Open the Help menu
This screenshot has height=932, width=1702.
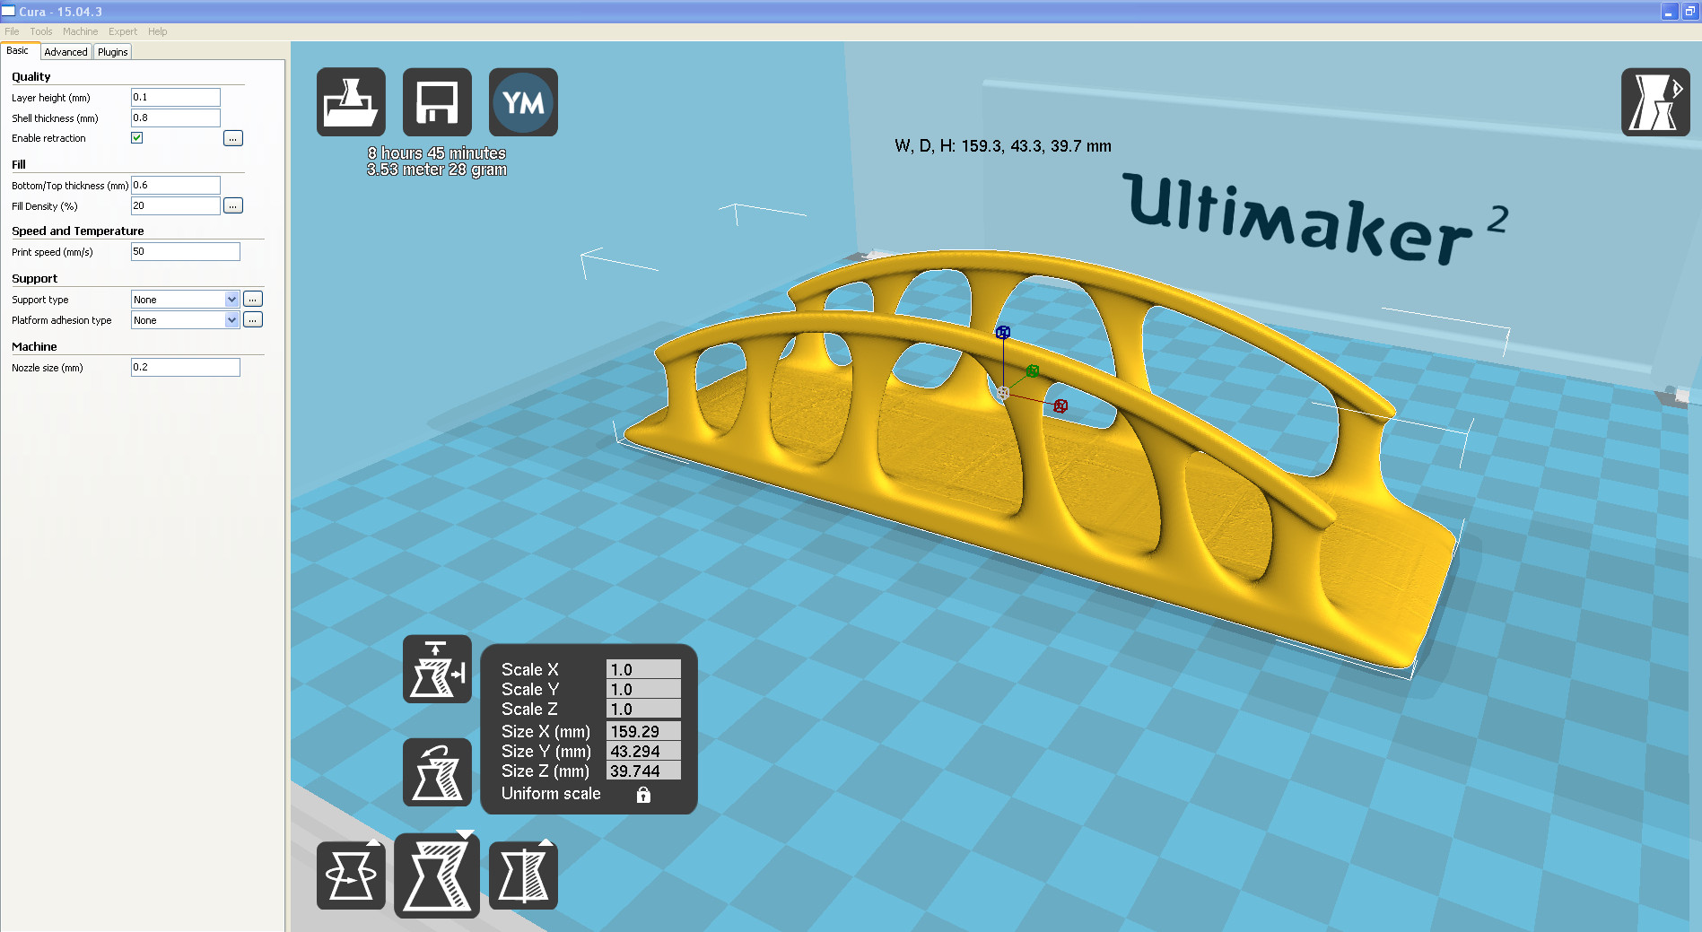pos(158,31)
